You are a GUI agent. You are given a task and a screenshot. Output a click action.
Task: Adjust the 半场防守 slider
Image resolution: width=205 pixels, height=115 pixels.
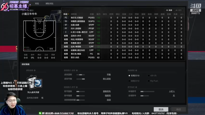pos(147,91)
